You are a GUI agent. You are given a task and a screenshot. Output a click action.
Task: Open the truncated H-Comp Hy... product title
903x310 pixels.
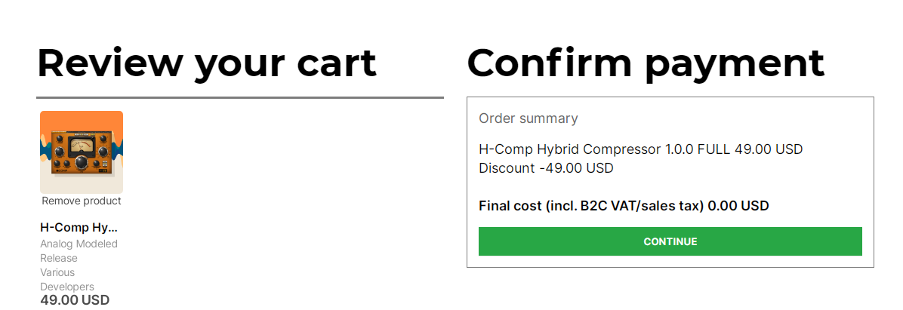(79, 227)
